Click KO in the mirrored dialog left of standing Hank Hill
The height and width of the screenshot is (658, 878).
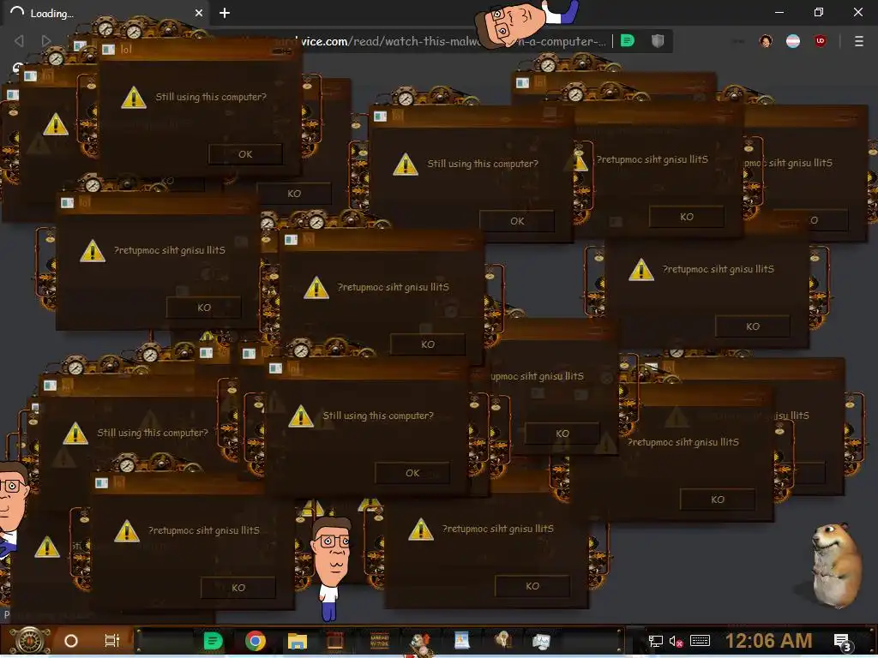pyautogui.click(x=238, y=588)
